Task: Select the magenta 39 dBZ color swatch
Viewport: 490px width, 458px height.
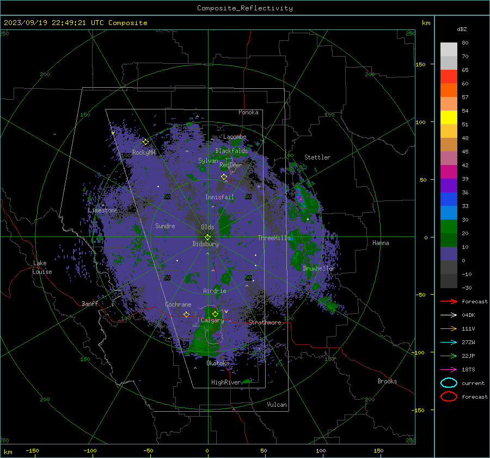Action: (x=449, y=172)
